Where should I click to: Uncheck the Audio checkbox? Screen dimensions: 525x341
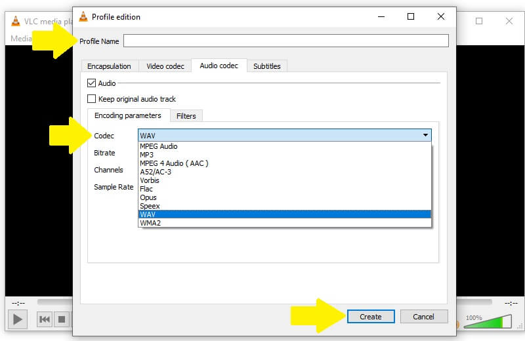pyautogui.click(x=92, y=83)
